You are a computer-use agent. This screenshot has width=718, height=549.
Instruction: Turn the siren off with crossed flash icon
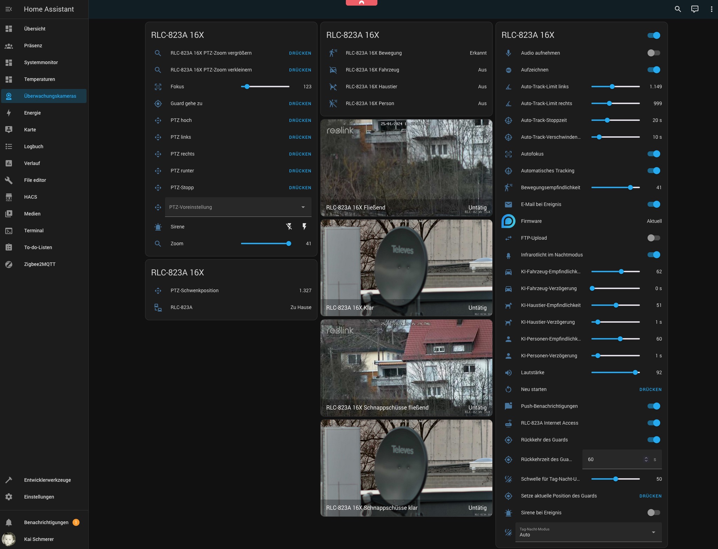tap(289, 227)
